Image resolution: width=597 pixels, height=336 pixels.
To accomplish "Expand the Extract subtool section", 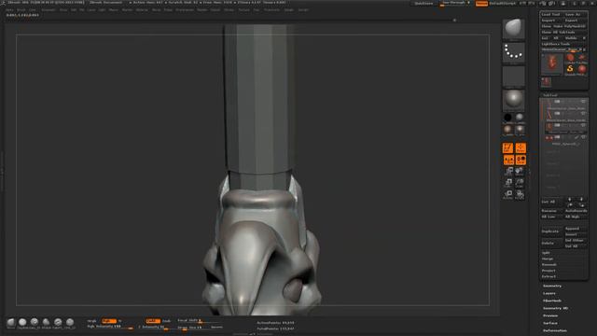I will (548, 276).
